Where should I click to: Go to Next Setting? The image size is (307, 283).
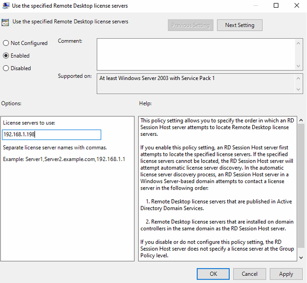pyautogui.click(x=239, y=25)
